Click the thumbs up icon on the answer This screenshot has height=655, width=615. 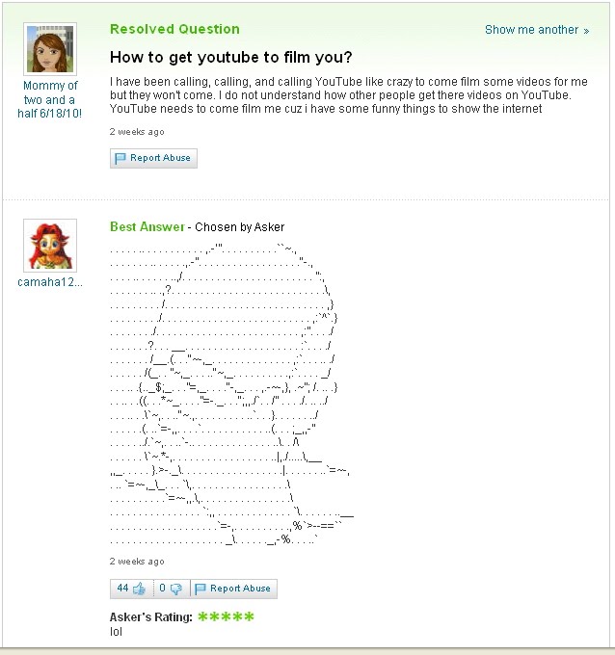[139, 589]
